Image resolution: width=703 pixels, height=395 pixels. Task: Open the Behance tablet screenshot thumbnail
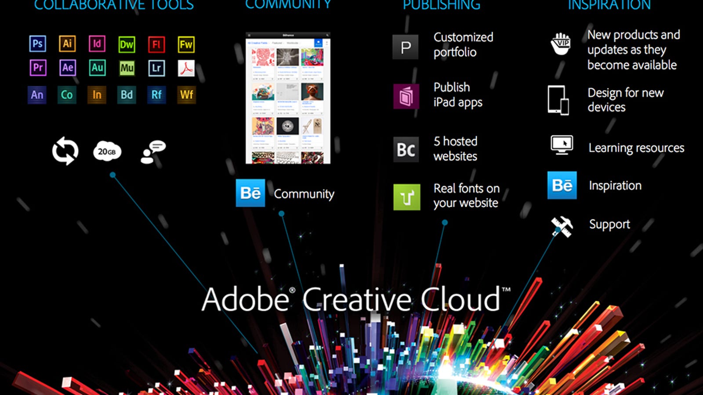tap(288, 98)
